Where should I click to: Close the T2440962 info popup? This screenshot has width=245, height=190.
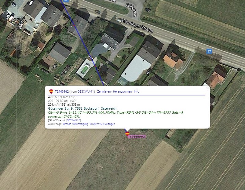[x=207, y=88]
